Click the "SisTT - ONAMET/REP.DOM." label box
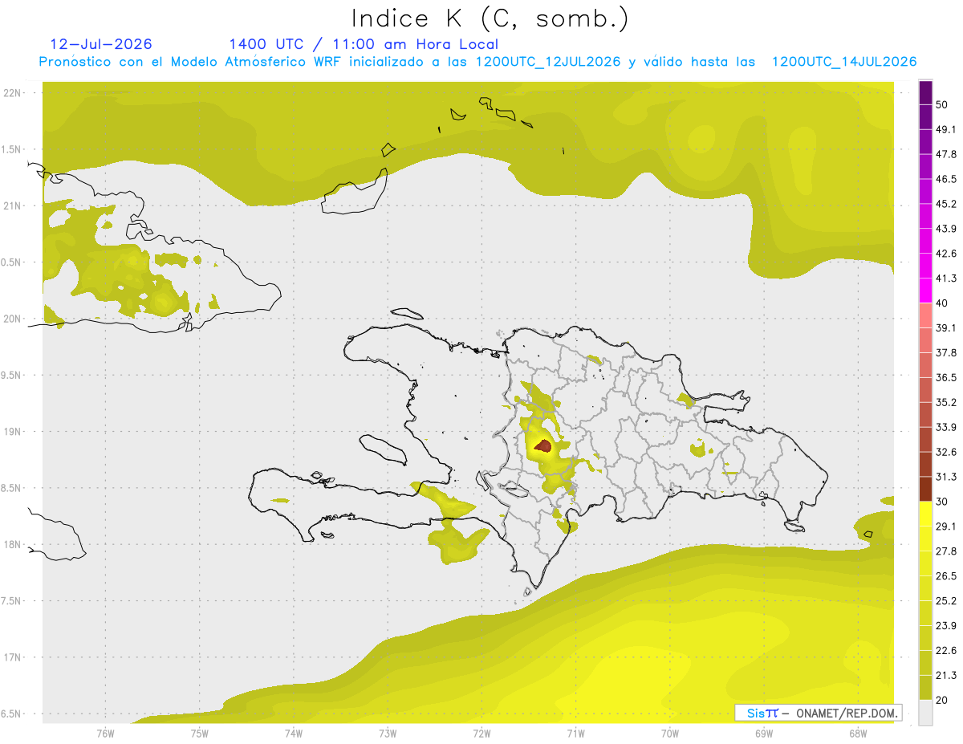The height and width of the screenshot is (744, 963). coord(819,713)
